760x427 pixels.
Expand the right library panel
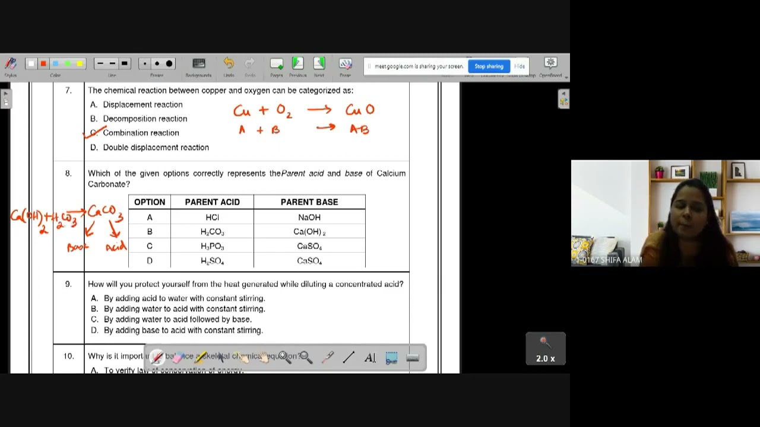click(x=563, y=99)
